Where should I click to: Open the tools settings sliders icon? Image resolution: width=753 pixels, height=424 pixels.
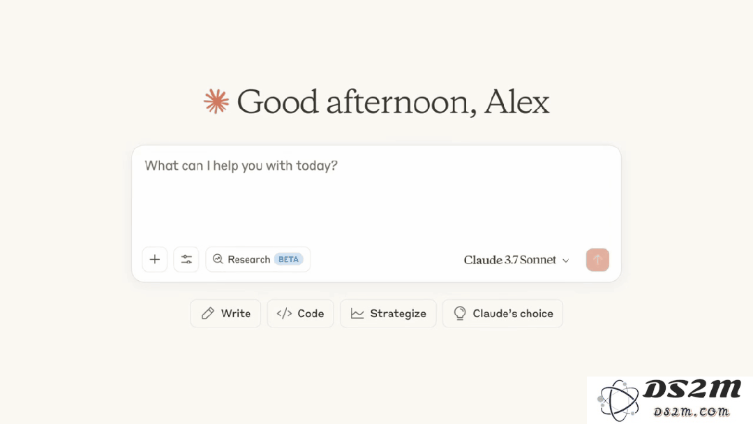point(186,260)
